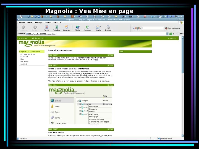Click the Custom button icon
This screenshot has width=199, height=149.
[x=52, y=123]
